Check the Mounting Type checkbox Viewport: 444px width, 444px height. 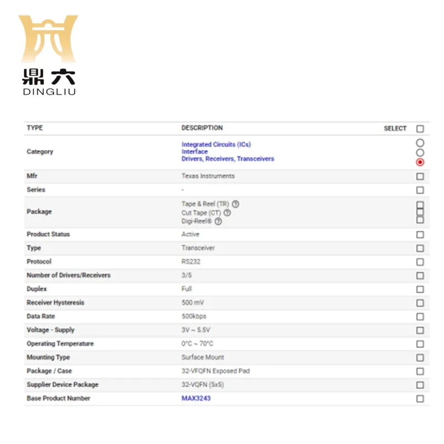click(x=420, y=357)
